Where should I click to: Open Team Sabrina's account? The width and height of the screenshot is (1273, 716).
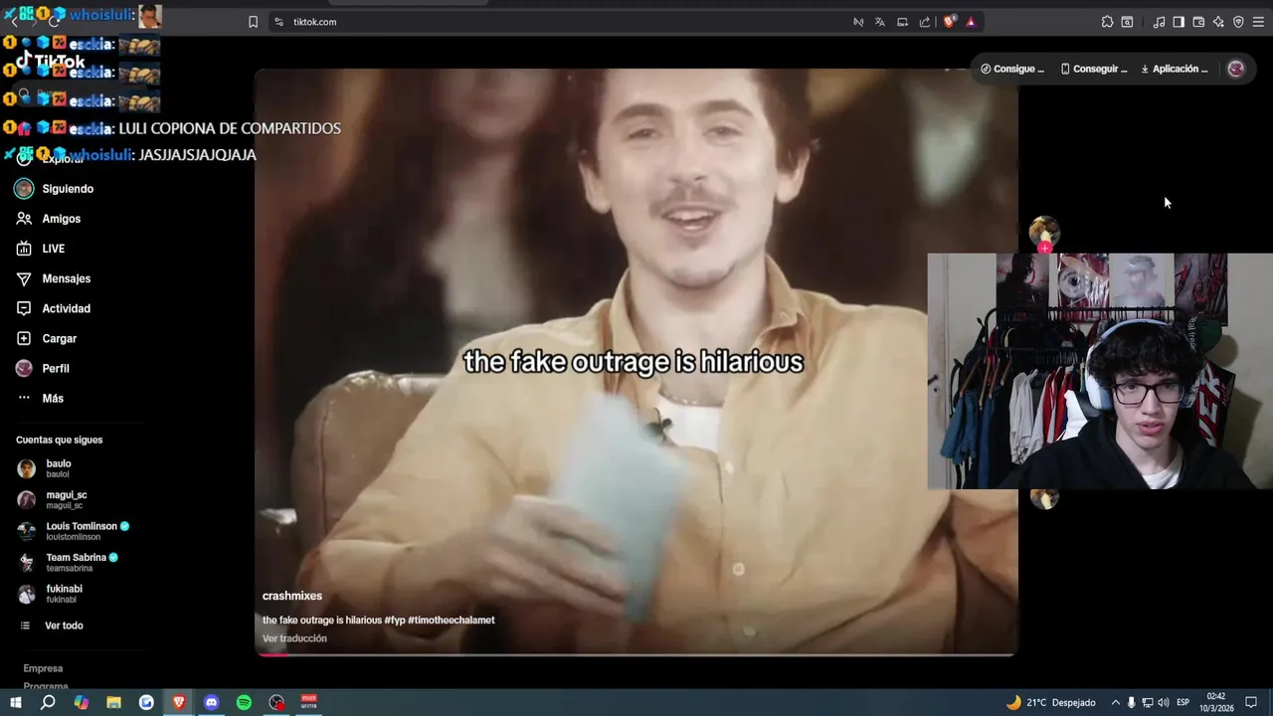tap(68, 562)
